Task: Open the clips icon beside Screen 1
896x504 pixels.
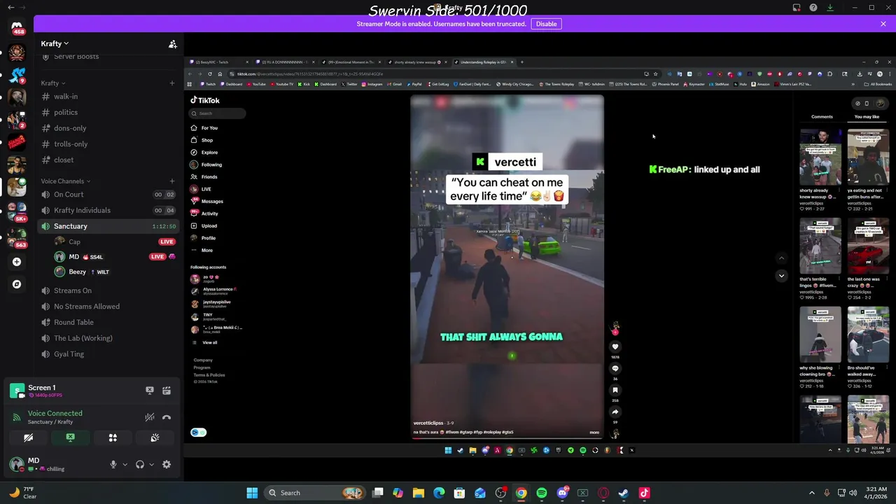Action: click(167, 391)
